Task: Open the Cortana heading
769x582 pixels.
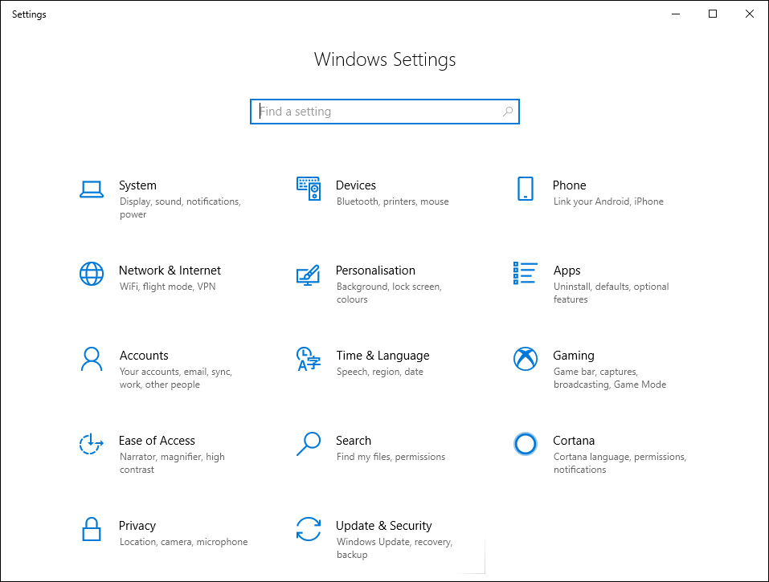Action: coord(574,441)
